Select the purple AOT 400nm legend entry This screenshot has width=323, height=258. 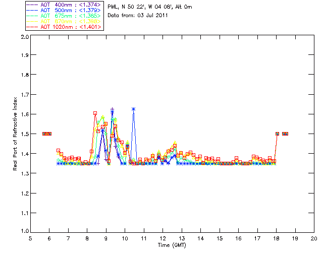(64, 5)
